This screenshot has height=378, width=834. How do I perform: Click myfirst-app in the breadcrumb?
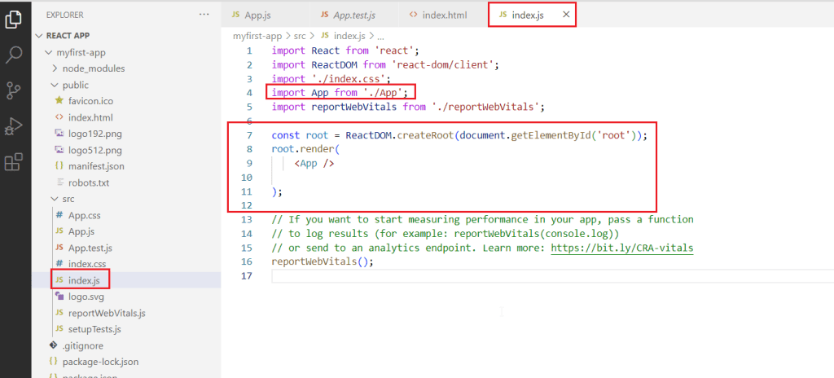tap(257, 36)
